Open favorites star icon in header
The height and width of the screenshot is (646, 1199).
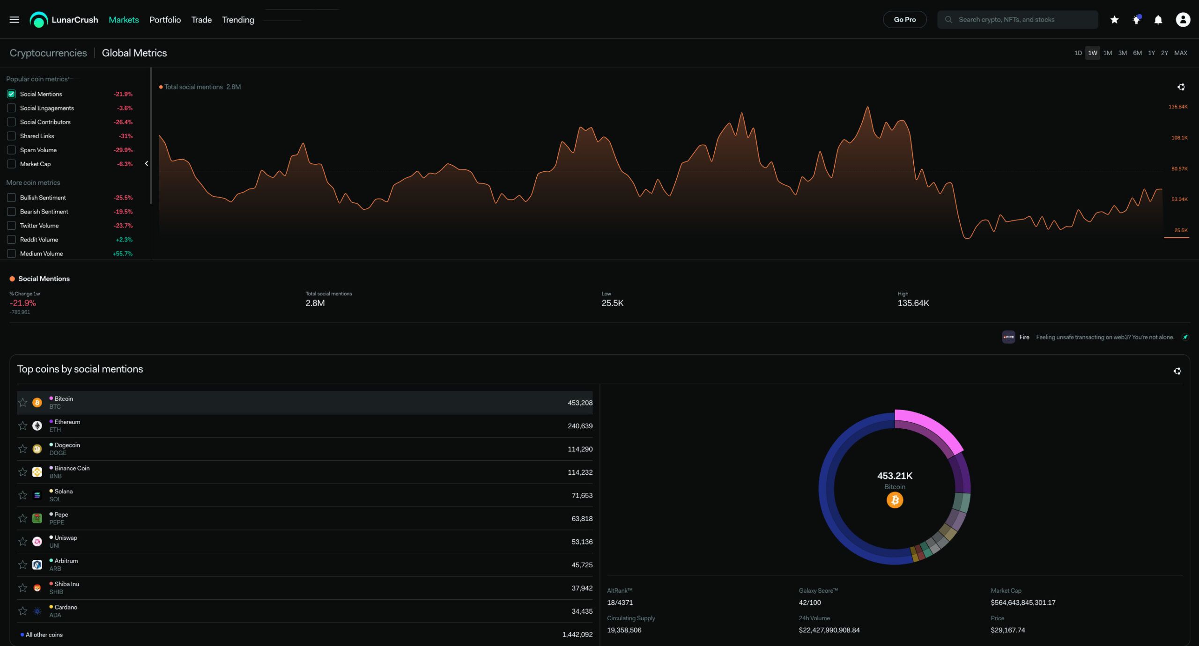pos(1114,20)
